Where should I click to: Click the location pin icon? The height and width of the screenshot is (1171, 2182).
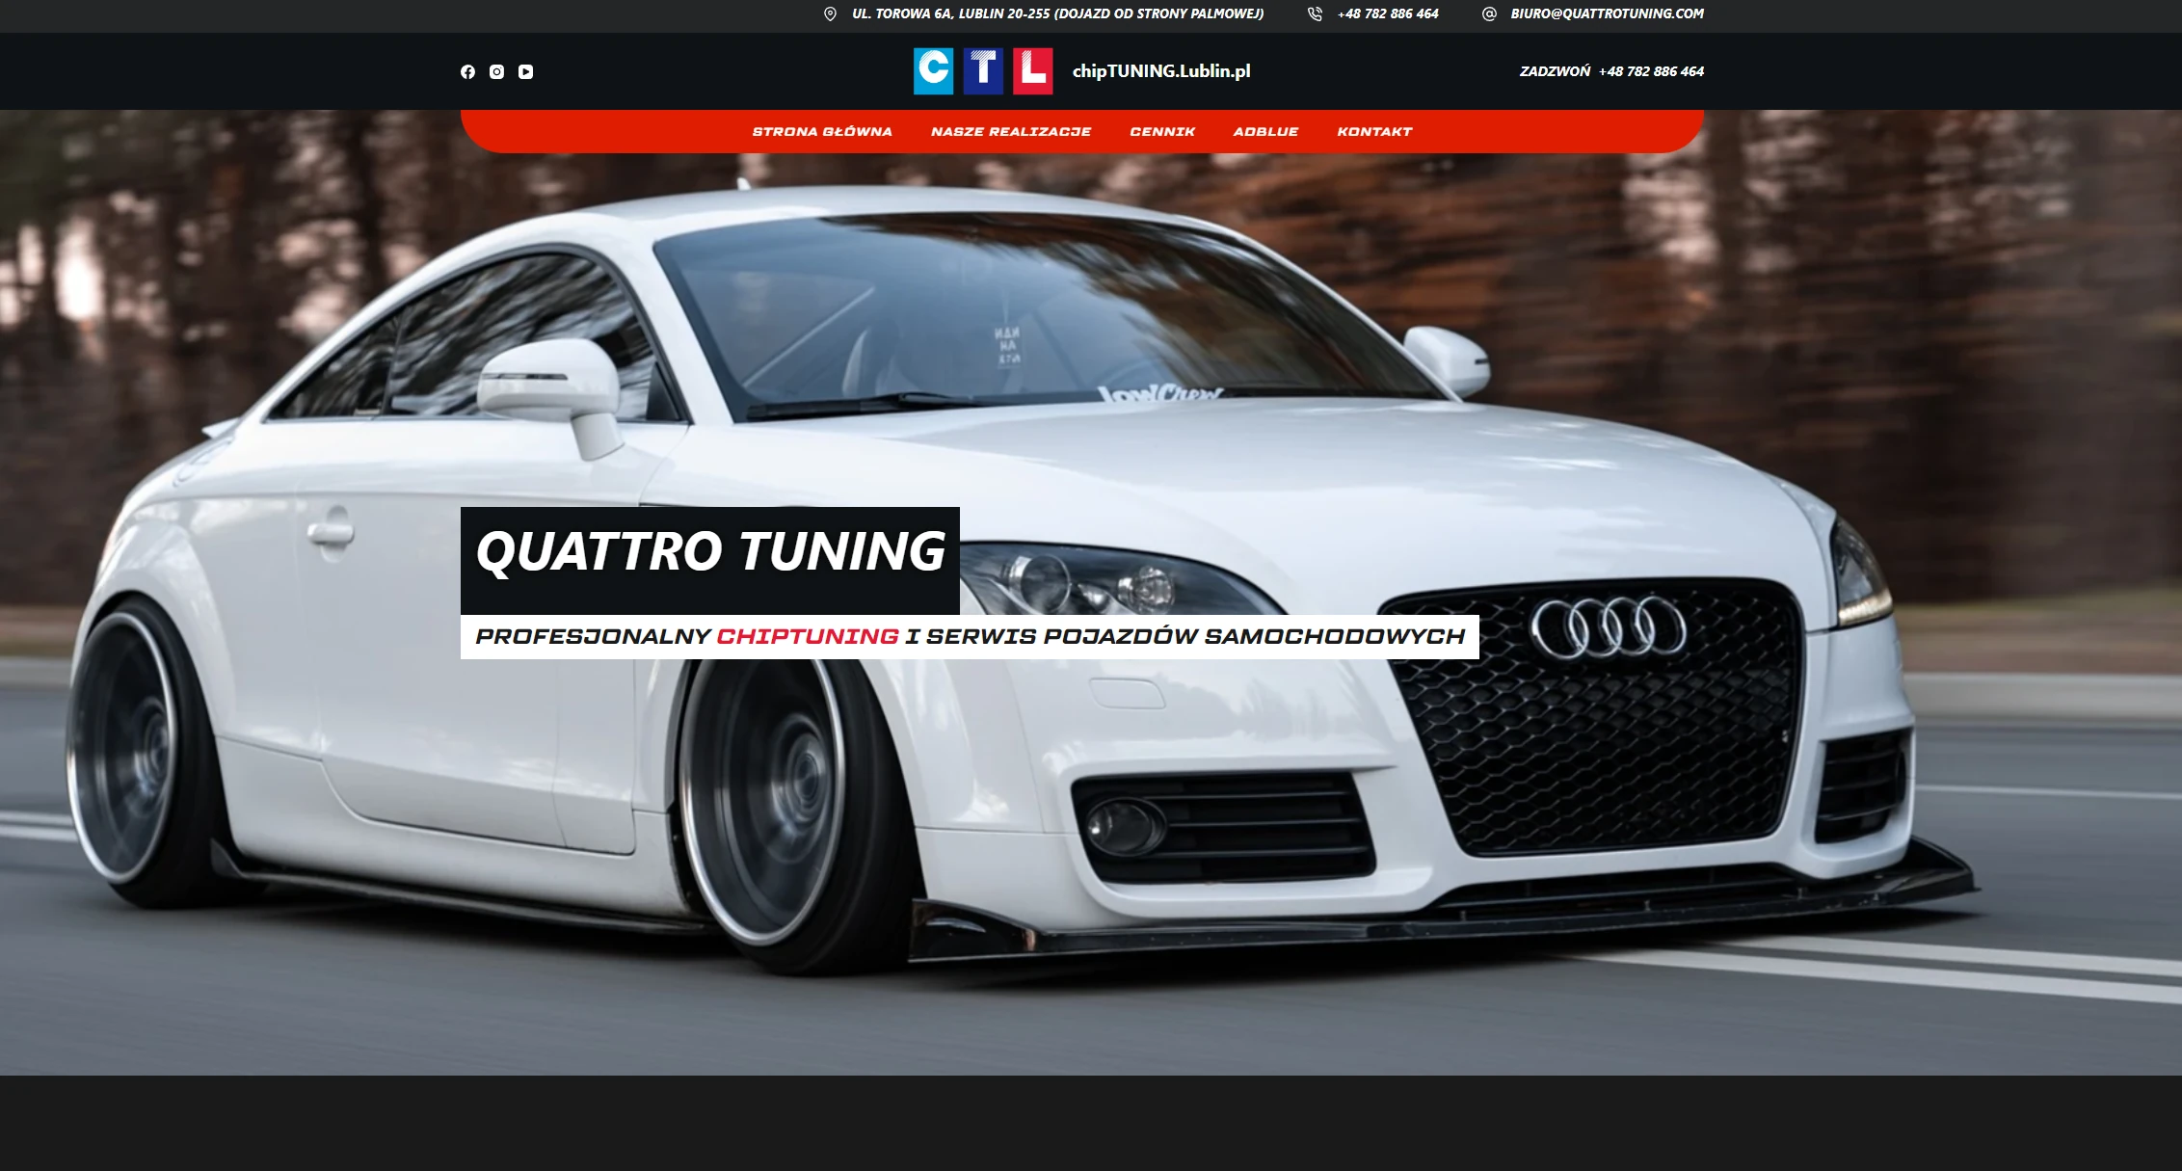pyautogui.click(x=830, y=13)
